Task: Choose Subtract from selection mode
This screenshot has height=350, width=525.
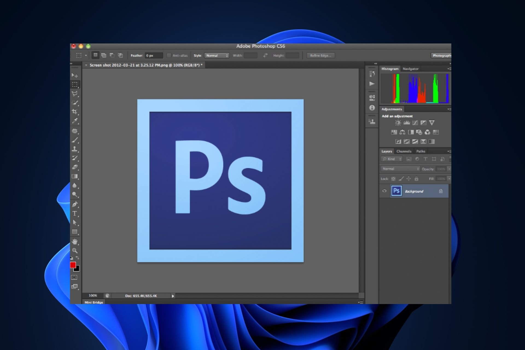Action: [x=112, y=55]
